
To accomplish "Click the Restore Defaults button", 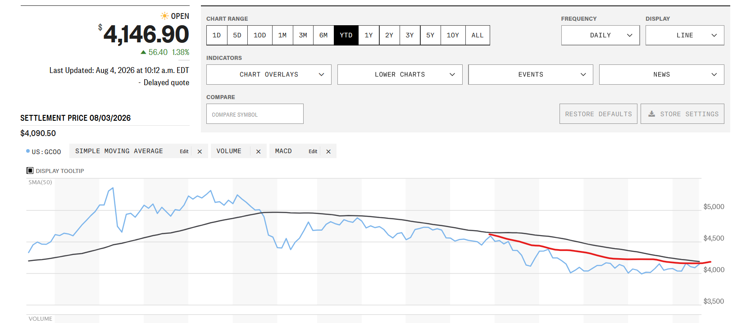I will click(x=598, y=114).
